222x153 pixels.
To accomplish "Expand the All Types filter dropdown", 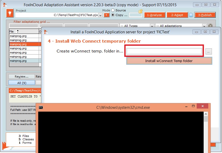I will pyautogui.click(x=152, y=26).
